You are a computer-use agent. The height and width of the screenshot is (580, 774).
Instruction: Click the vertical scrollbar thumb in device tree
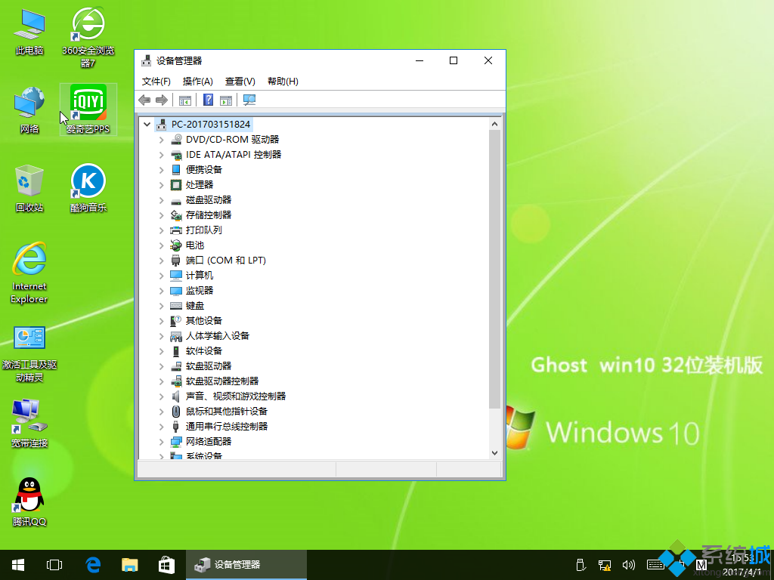coord(494,270)
